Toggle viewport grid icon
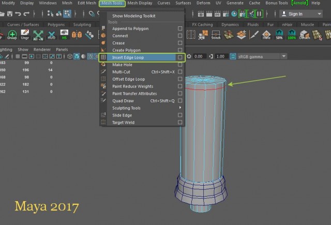331x225 pixels. click(x=18, y=56)
